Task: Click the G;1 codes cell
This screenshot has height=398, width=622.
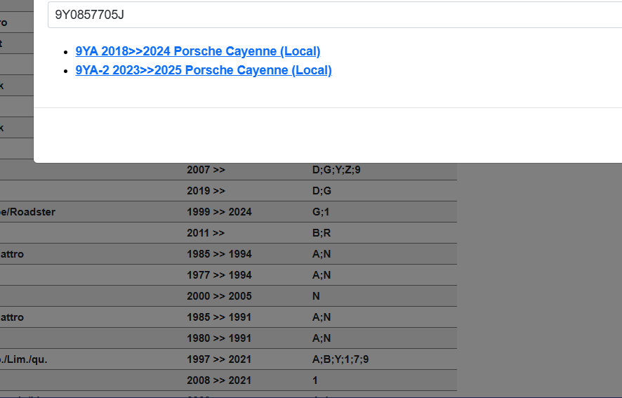Action: (321, 212)
